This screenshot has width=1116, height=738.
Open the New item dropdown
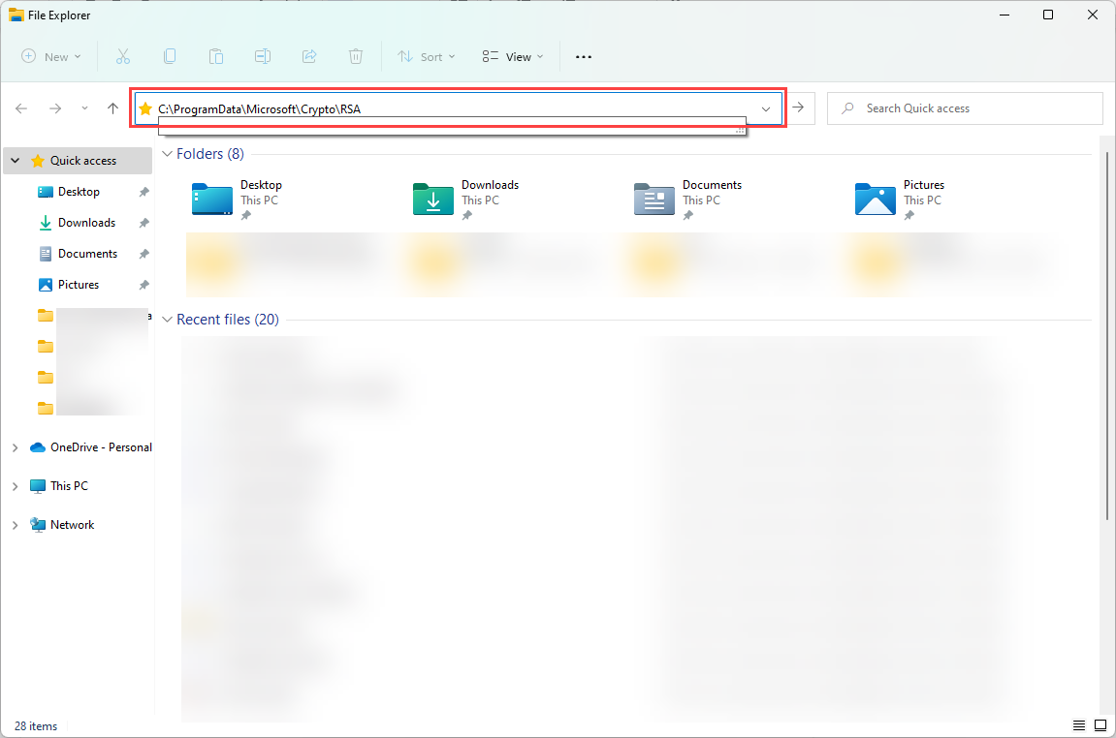[50, 56]
